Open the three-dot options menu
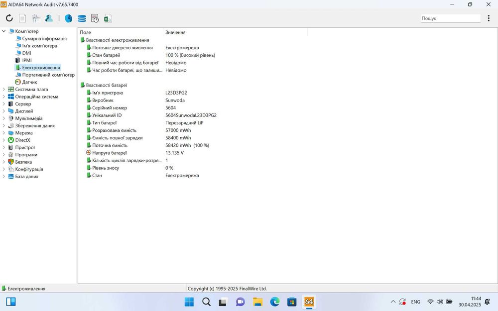Image resolution: width=498 pixels, height=311 pixels. tap(489, 18)
